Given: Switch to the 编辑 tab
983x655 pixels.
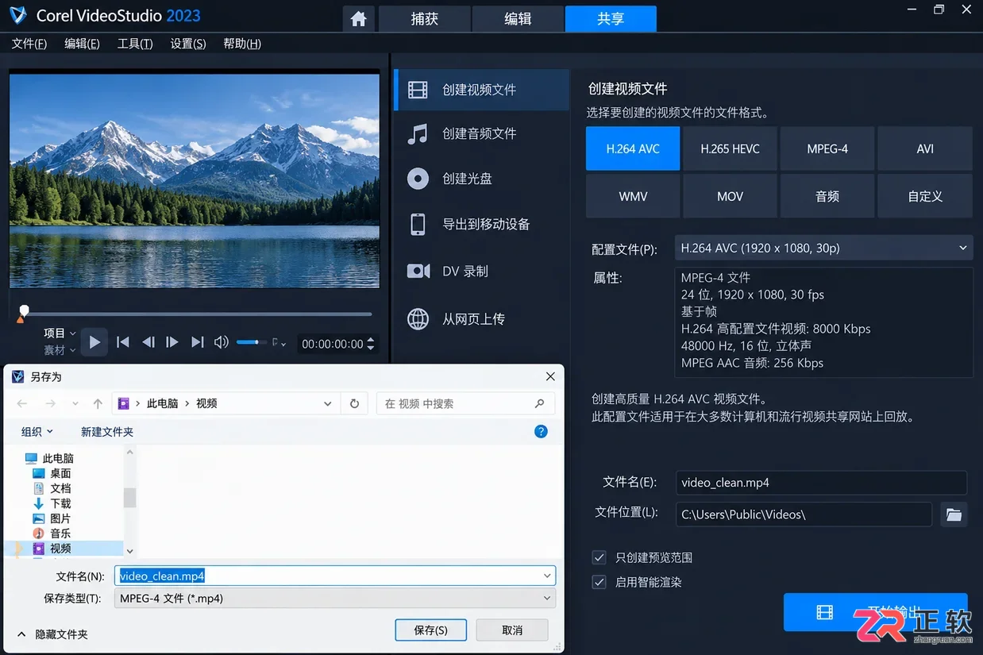Looking at the screenshot, I should 518,18.
